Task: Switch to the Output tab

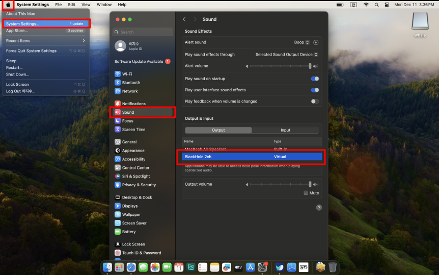Action: point(218,130)
